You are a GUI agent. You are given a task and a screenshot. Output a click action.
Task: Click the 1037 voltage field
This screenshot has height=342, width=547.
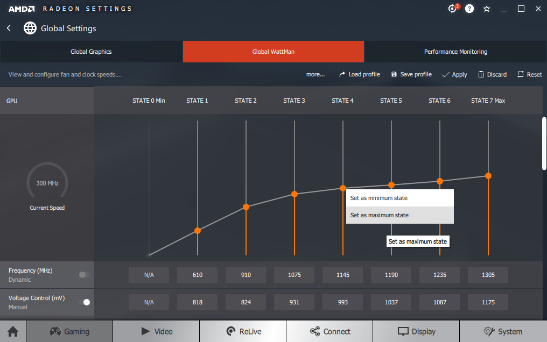[x=391, y=302]
